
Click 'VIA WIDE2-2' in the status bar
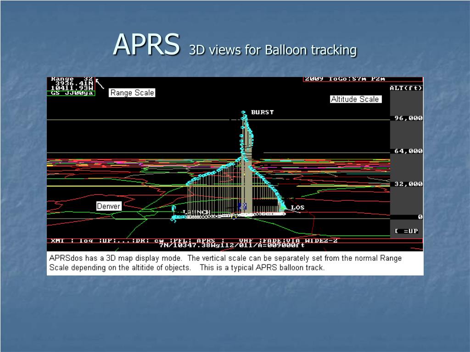click(x=312, y=241)
